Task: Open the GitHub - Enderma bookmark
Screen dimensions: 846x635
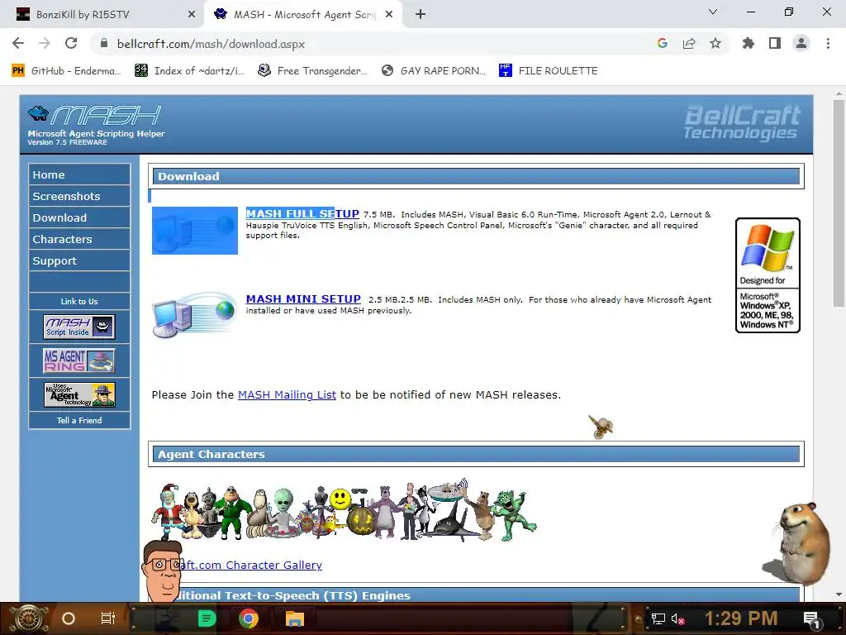Action: click(x=67, y=71)
